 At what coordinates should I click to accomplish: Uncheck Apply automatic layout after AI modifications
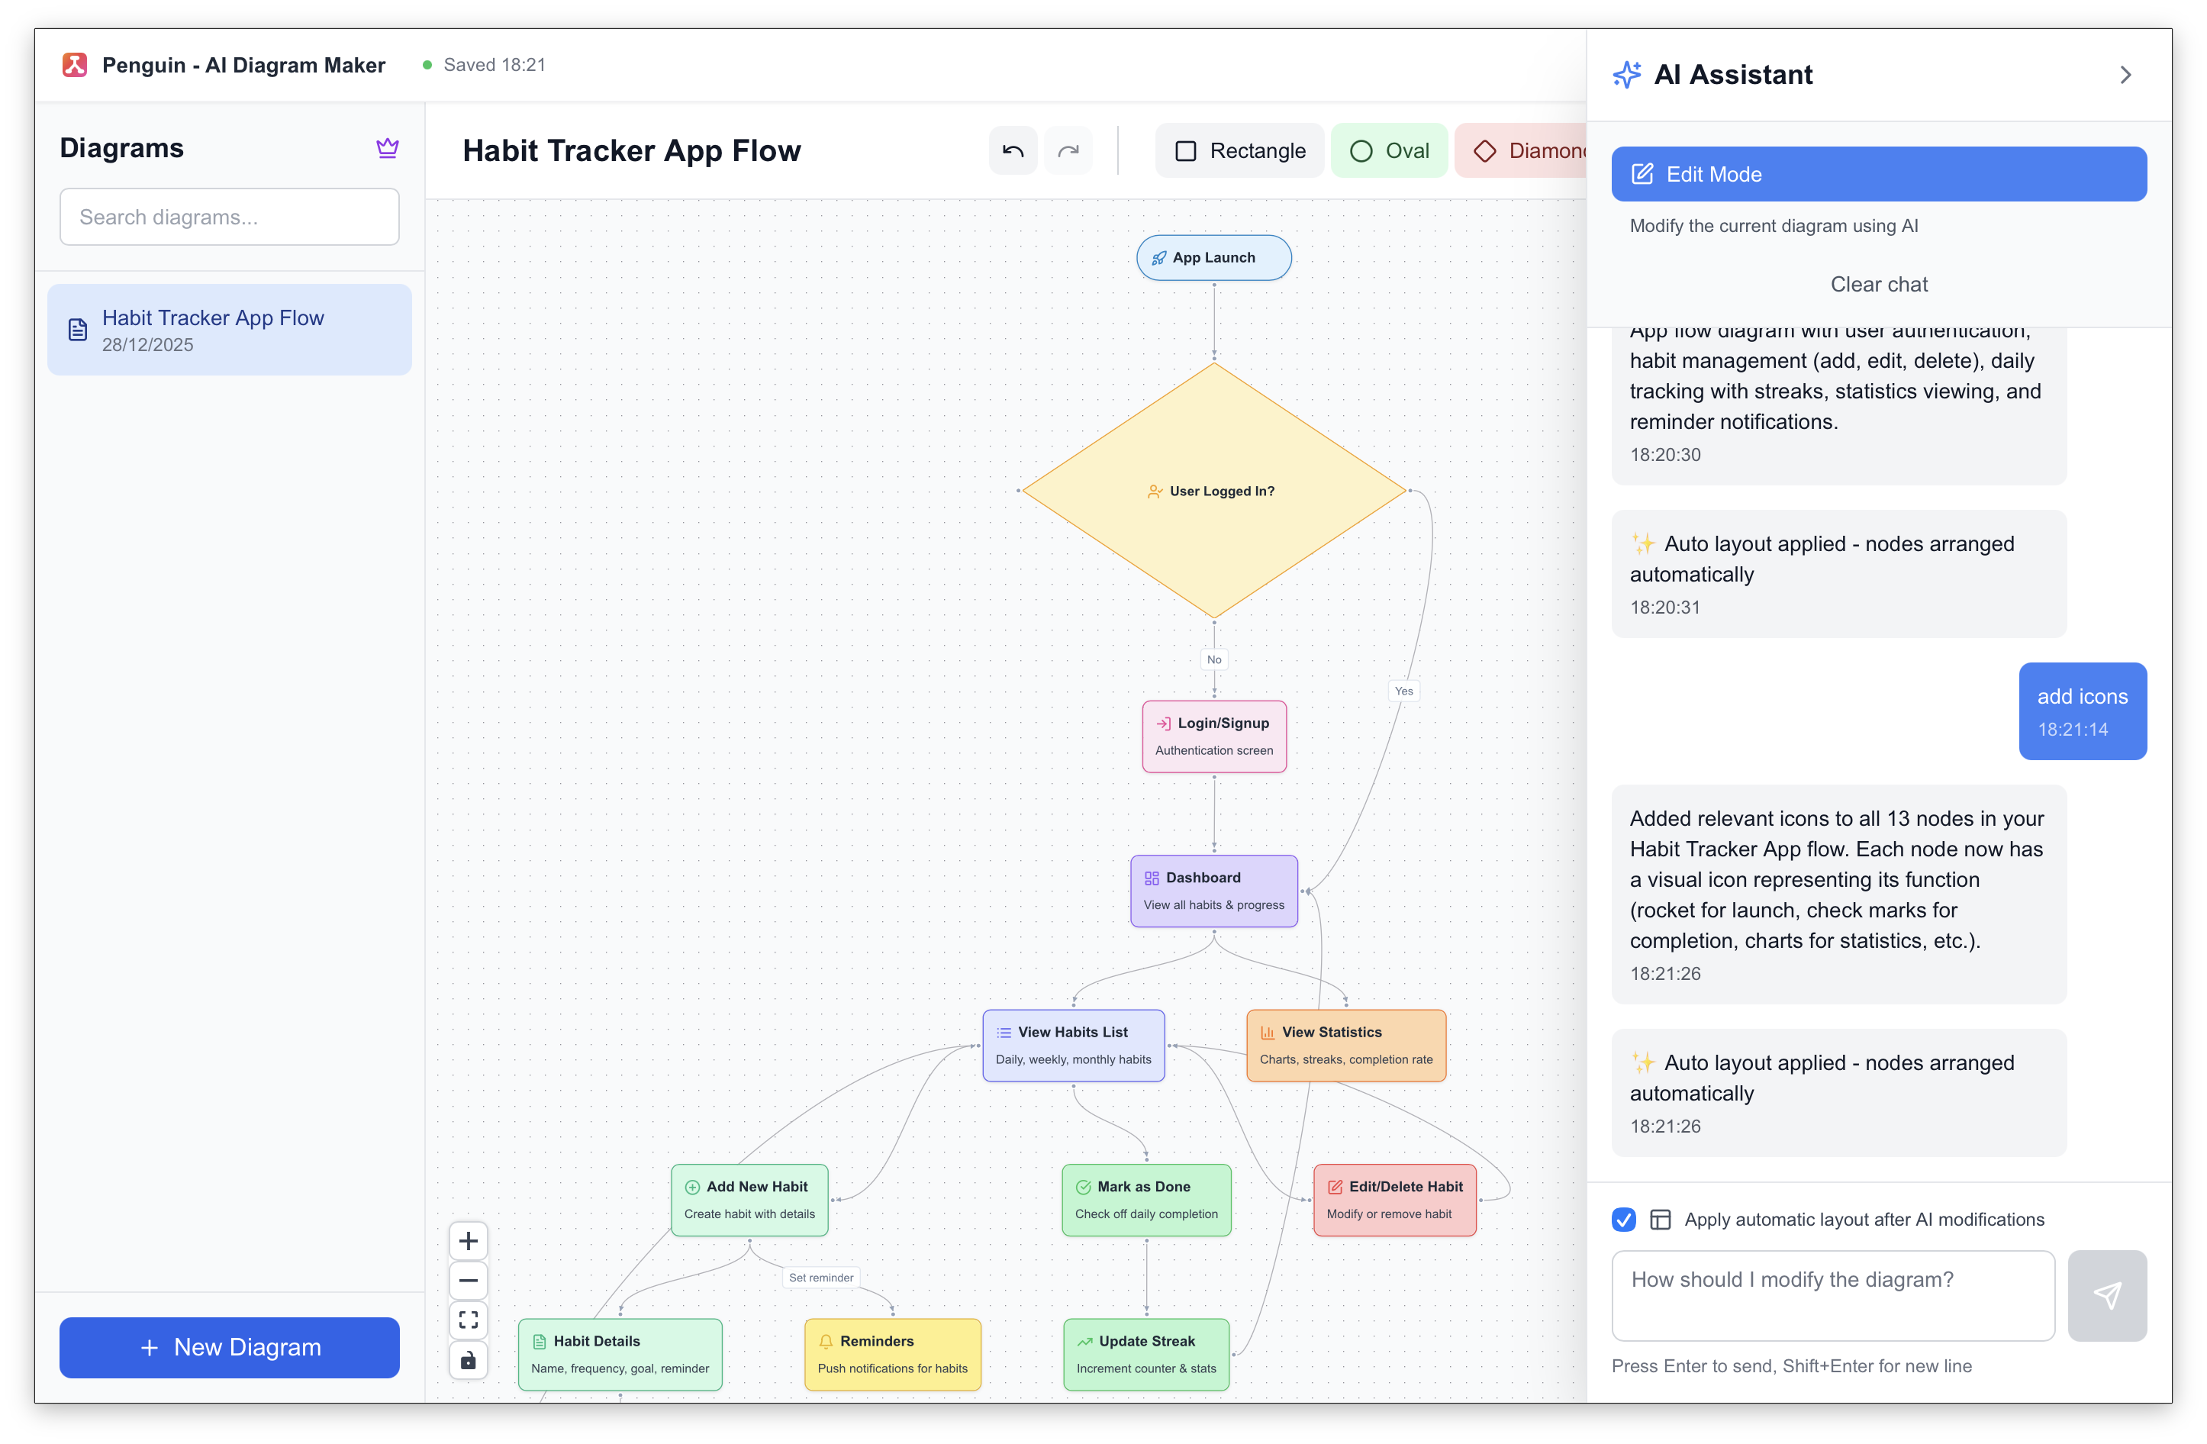[x=1624, y=1220]
